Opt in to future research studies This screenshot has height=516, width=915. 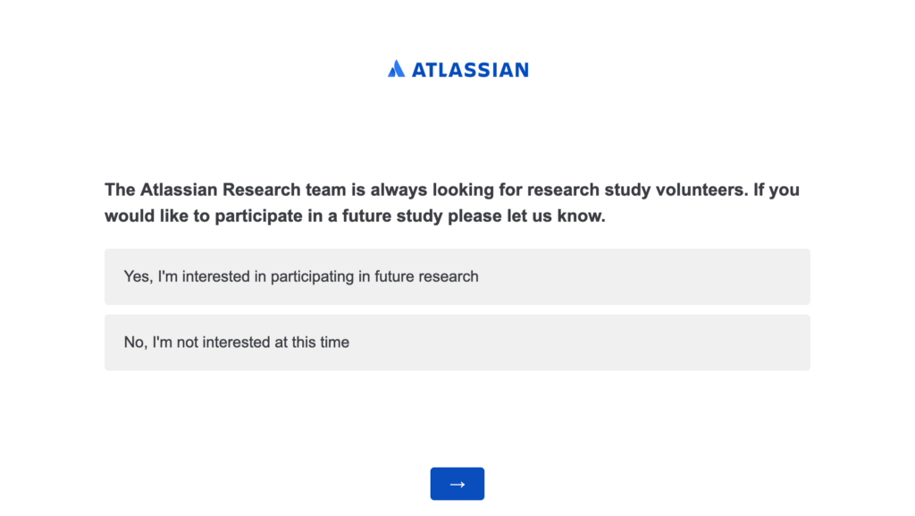coord(457,276)
